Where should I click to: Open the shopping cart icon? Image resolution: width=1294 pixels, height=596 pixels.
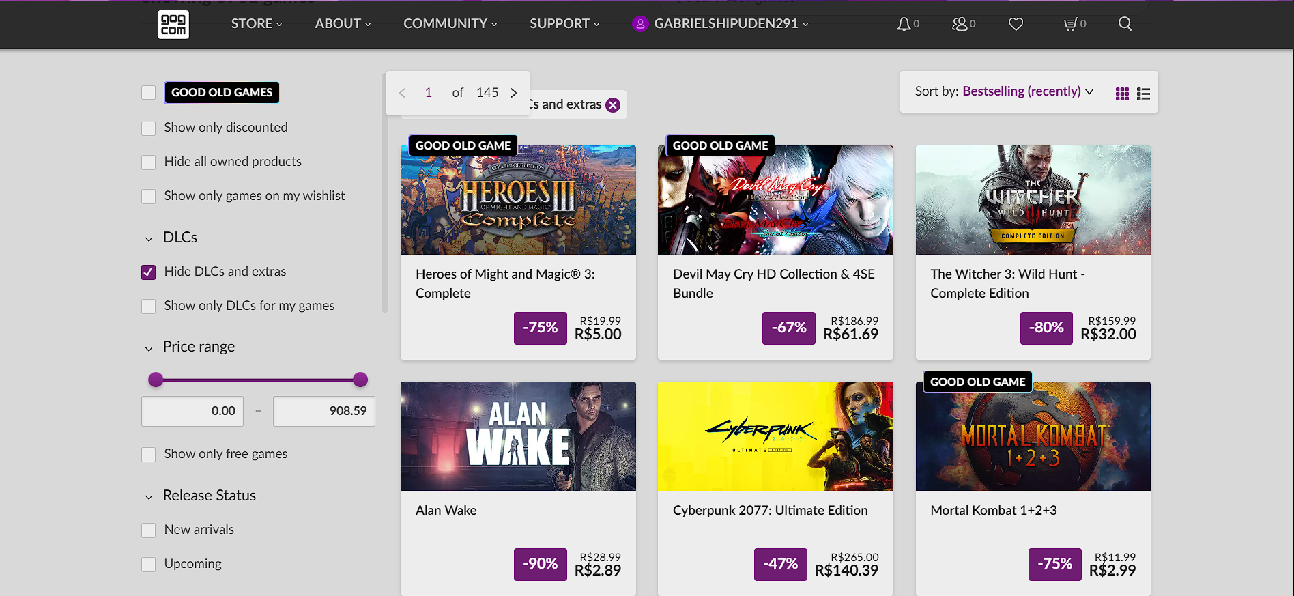(1070, 25)
